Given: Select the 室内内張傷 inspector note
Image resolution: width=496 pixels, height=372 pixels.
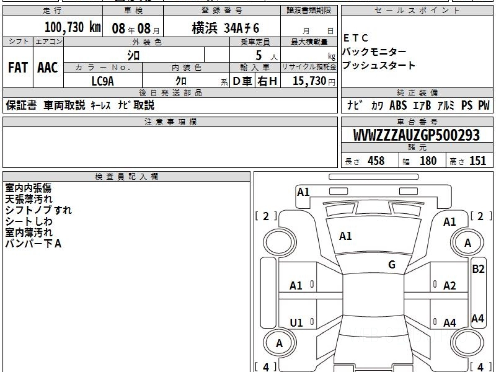Looking at the screenshot, I should point(29,188).
